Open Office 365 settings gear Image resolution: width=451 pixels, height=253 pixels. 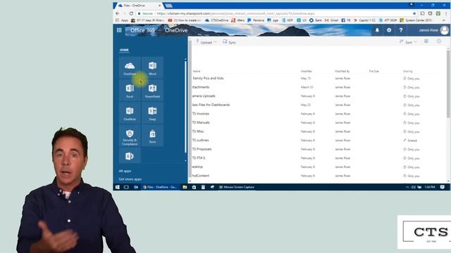(389, 30)
